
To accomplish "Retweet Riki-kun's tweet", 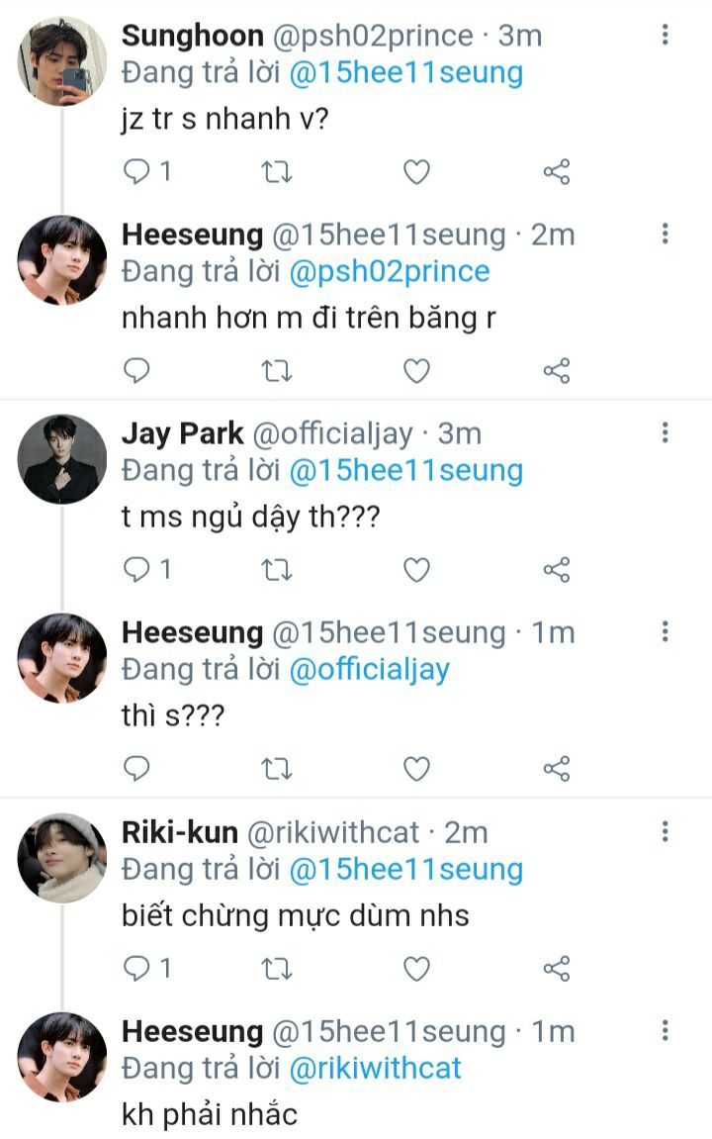I will (276, 969).
